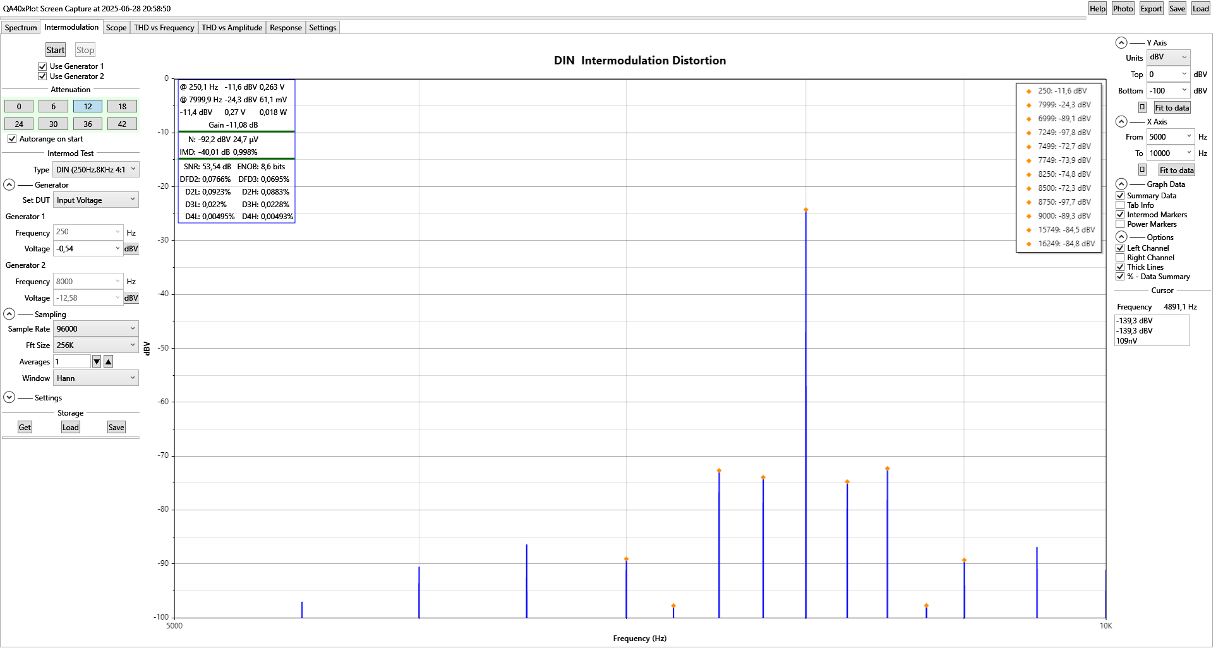The height and width of the screenshot is (672, 1223).
Task: Open Set DUT Input Voltage dropdown
Action: click(96, 200)
